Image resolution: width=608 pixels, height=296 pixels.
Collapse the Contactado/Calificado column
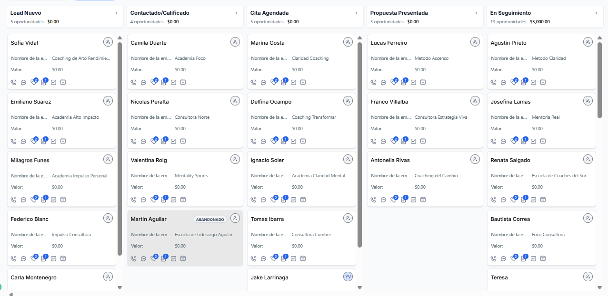coord(236,13)
